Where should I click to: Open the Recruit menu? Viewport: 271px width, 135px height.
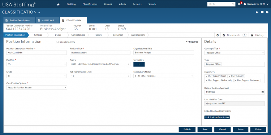click(x=108, y=4)
